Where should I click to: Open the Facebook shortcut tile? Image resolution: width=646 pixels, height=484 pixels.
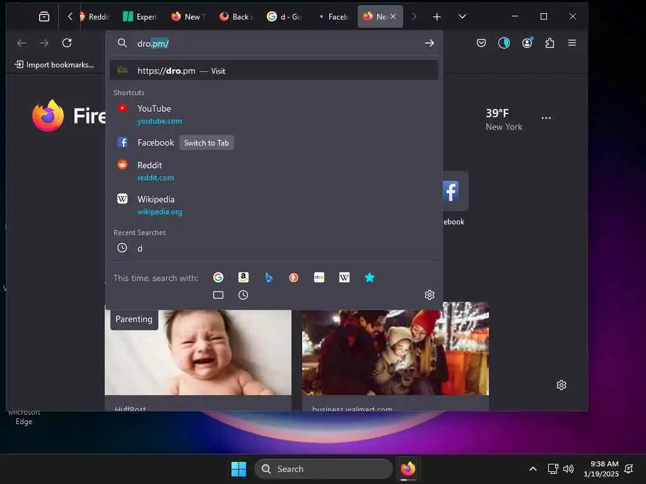(454, 192)
